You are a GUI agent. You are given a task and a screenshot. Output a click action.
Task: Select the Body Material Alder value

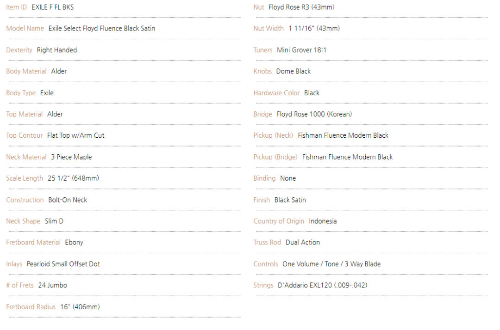click(59, 71)
